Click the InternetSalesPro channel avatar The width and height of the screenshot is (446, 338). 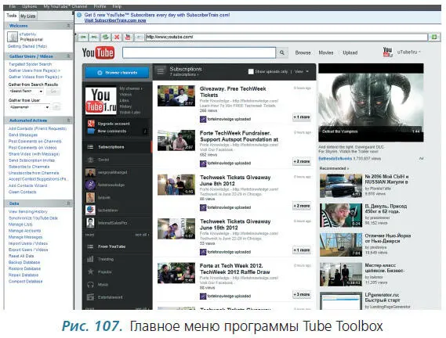[x=90, y=223]
